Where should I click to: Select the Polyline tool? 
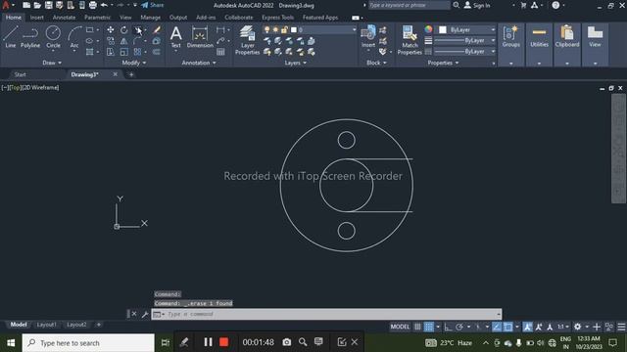(30, 37)
